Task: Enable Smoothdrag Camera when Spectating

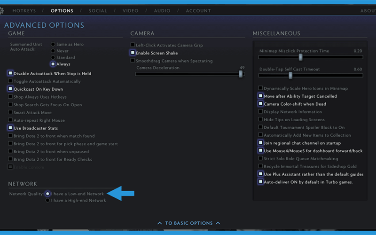Action: [133, 61]
